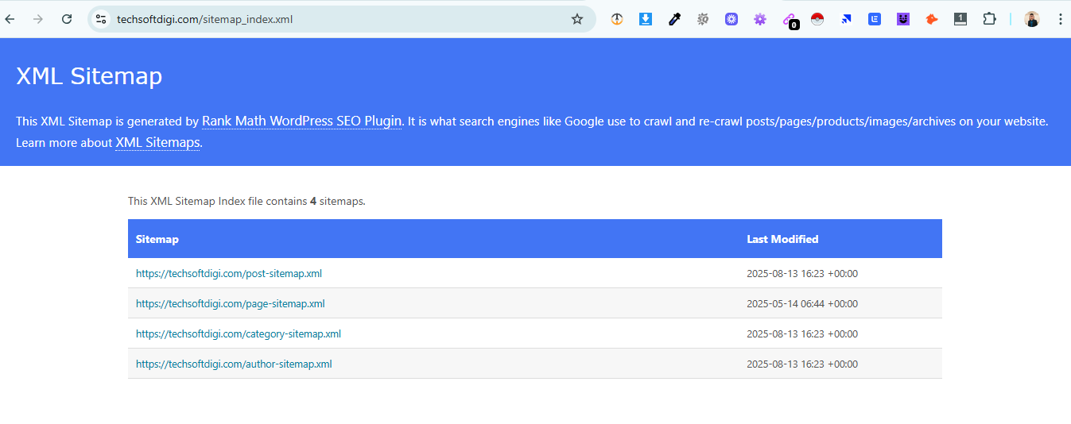View site information icon in address bar
Screen dimensions: 1071x424
(x=100, y=19)
